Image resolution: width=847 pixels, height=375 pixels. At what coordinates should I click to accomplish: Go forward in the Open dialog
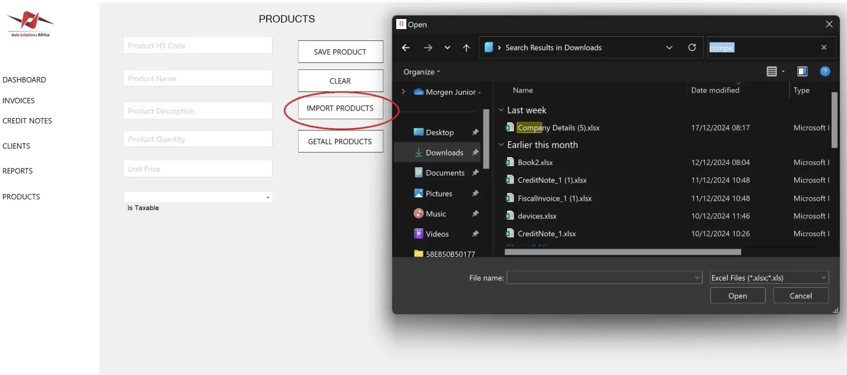428,48
